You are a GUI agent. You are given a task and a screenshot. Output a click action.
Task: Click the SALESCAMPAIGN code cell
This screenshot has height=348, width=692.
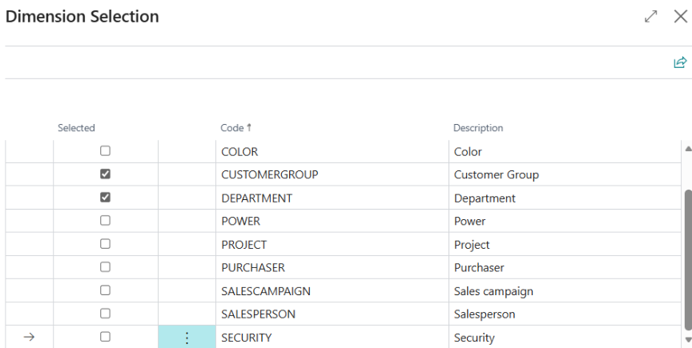tap(265, 291)
